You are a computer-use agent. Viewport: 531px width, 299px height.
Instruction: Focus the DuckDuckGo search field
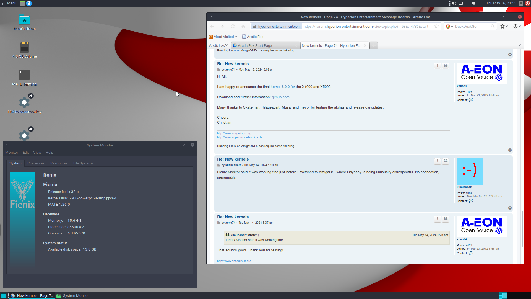pos(472,26)
